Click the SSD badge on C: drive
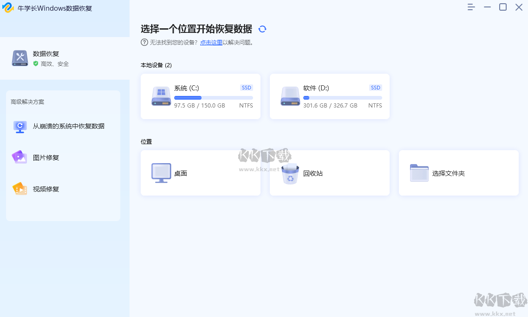 246,88
